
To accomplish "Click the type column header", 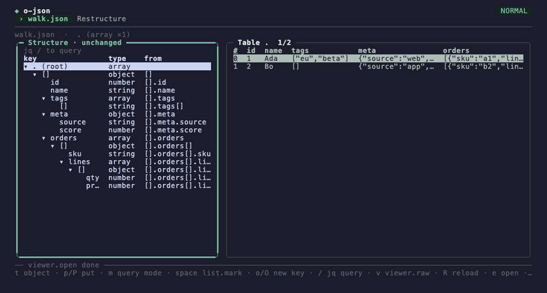I will tap(117, 59).
